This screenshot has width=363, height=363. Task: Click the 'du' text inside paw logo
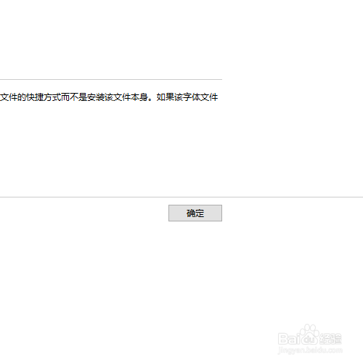[309, 340]
